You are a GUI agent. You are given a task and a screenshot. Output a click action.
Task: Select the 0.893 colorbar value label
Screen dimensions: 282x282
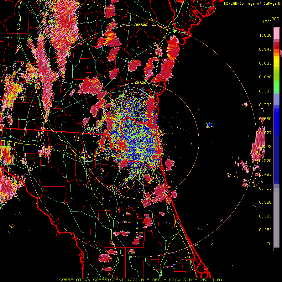[x=265, y=63]
